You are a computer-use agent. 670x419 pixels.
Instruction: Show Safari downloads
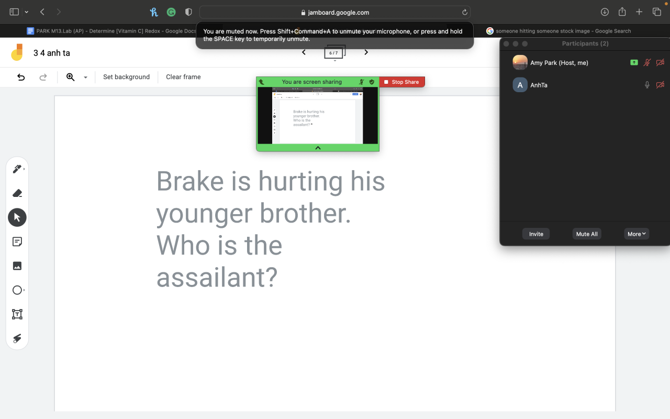coord(605,12)
